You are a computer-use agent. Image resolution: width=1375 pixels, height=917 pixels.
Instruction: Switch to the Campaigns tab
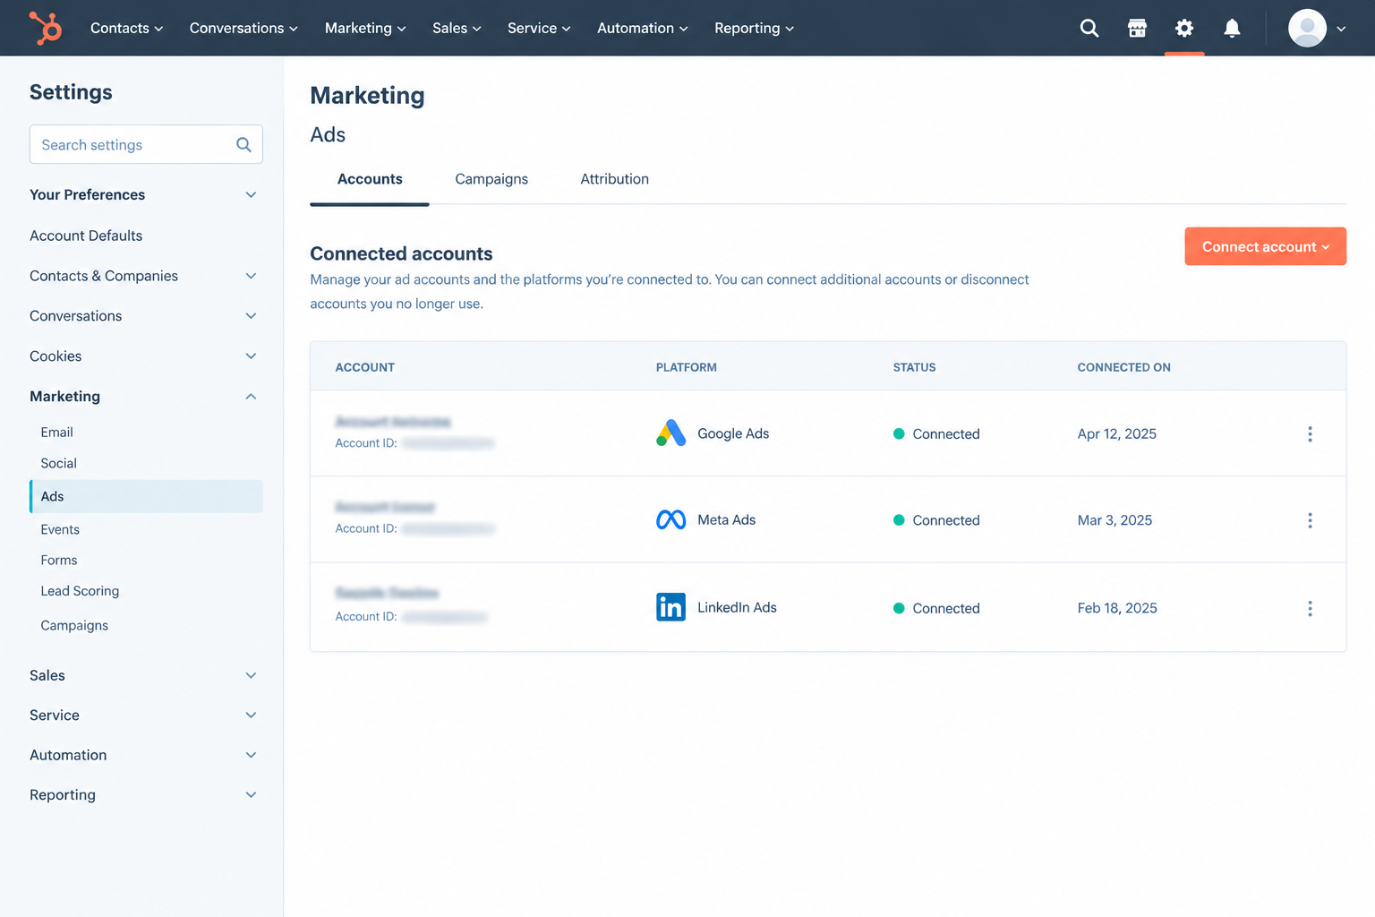pos(491,179)
